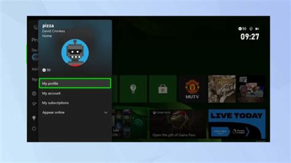Open the settings gear in the sidebar
The height and width of the screenshot is (163, 291).
(34, 94)
